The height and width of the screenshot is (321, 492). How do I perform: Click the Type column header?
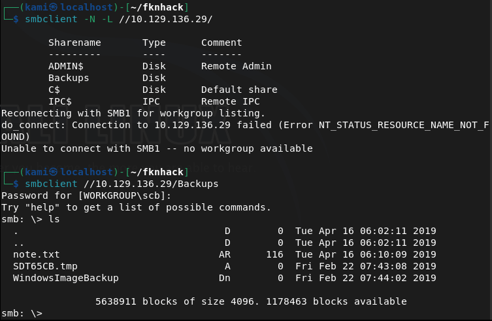pyautogui.click(x=154, y=42)
